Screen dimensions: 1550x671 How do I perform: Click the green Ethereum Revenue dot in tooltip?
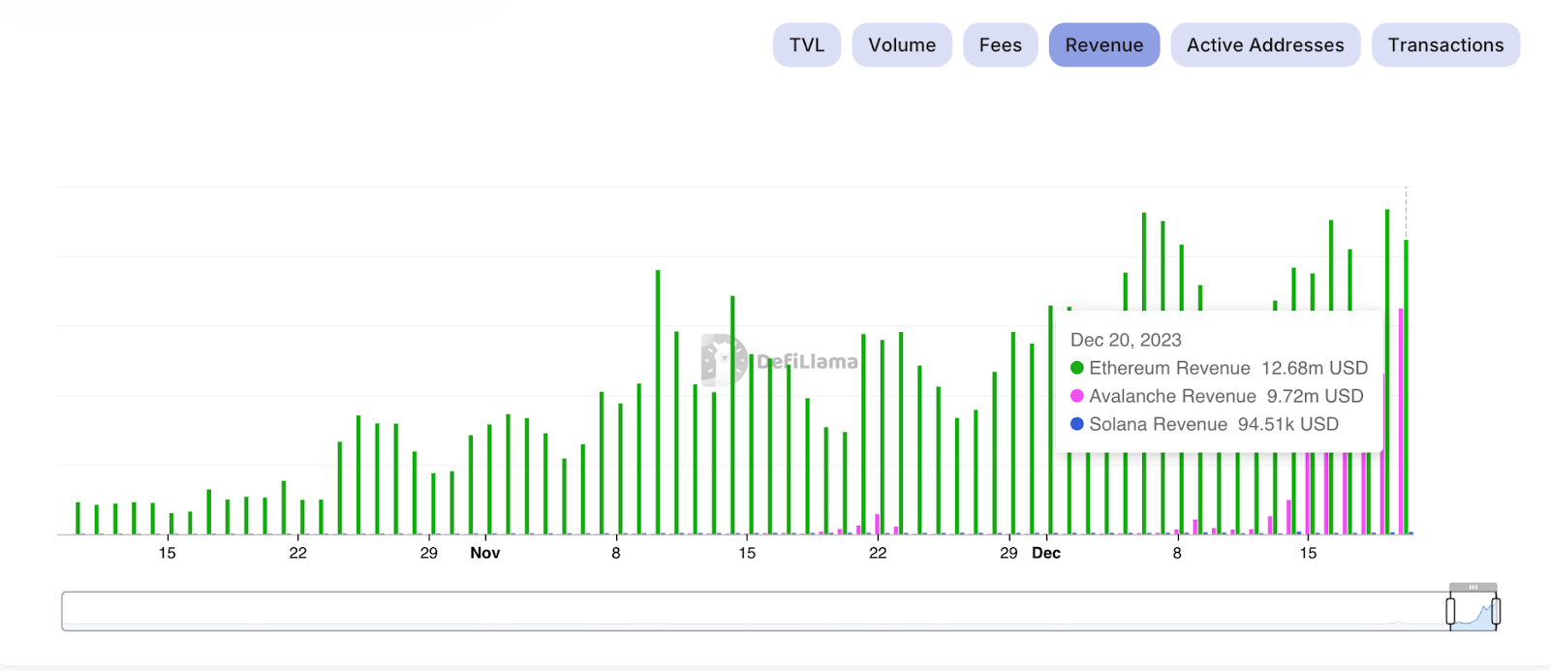click(x=1076, y=368)
